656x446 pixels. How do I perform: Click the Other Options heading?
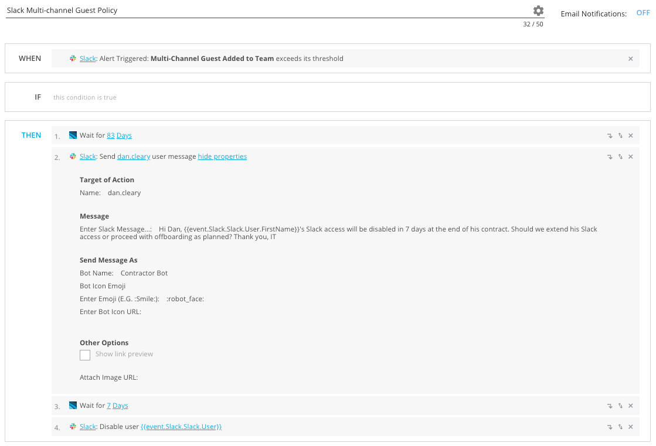click(x=104, y=343)
